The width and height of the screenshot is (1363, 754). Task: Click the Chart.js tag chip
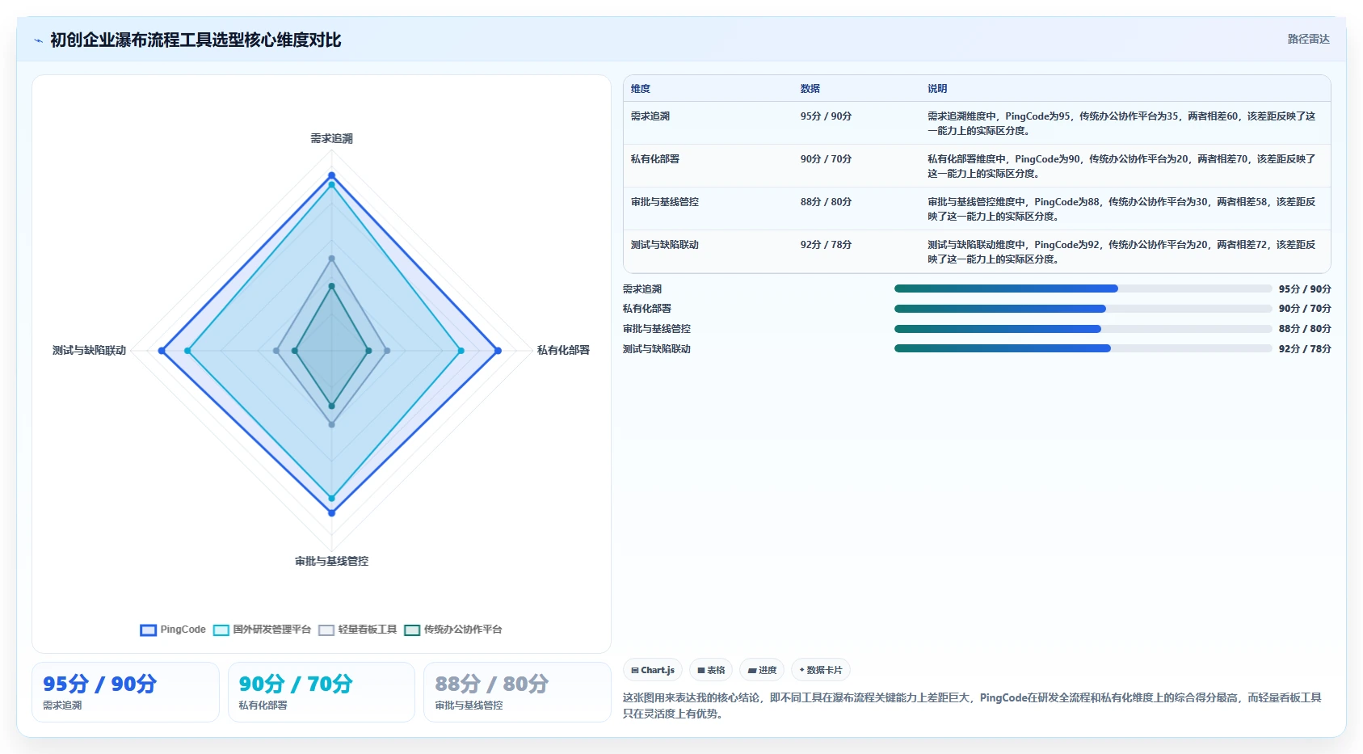(x=653, y=670)
